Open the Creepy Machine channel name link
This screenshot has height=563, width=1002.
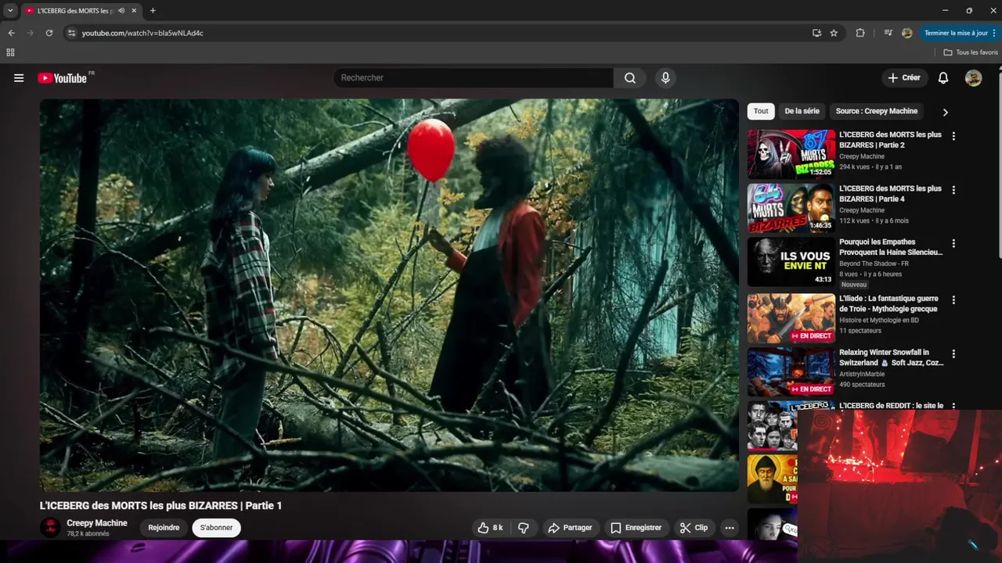pyautogui.click(x=97, y=523)
